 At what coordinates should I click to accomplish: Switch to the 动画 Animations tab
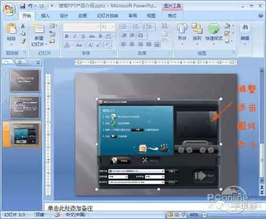(x=82, y=16)
